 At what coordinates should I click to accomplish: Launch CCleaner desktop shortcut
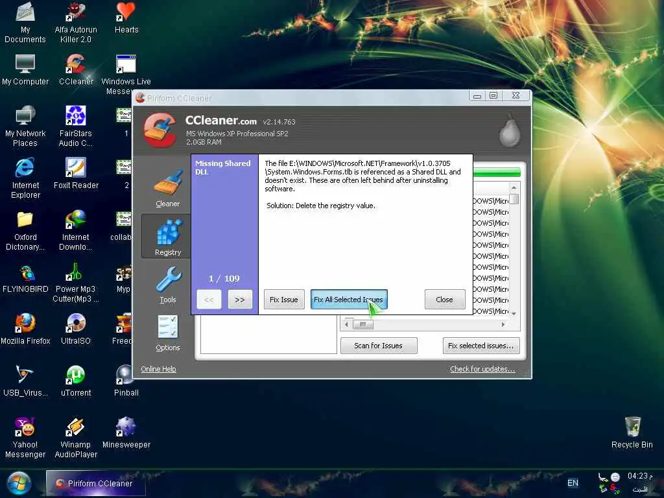click(x=76, y=70)
